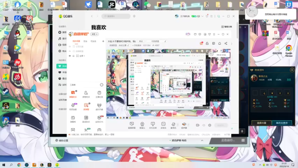This screenshot has height=168, width=298.
Task: Click the button right of 选择出装
Action: [282, 123]
